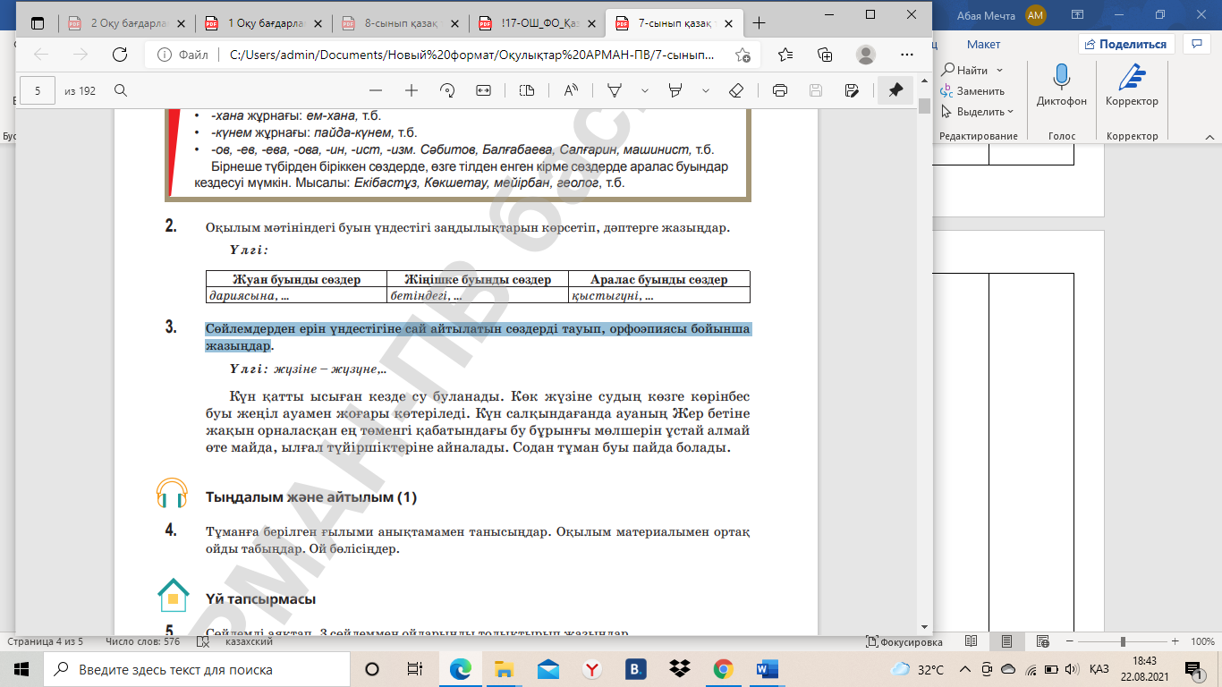Search within the PDF document
The image size is (1222, 687).
tap(120, 90)
